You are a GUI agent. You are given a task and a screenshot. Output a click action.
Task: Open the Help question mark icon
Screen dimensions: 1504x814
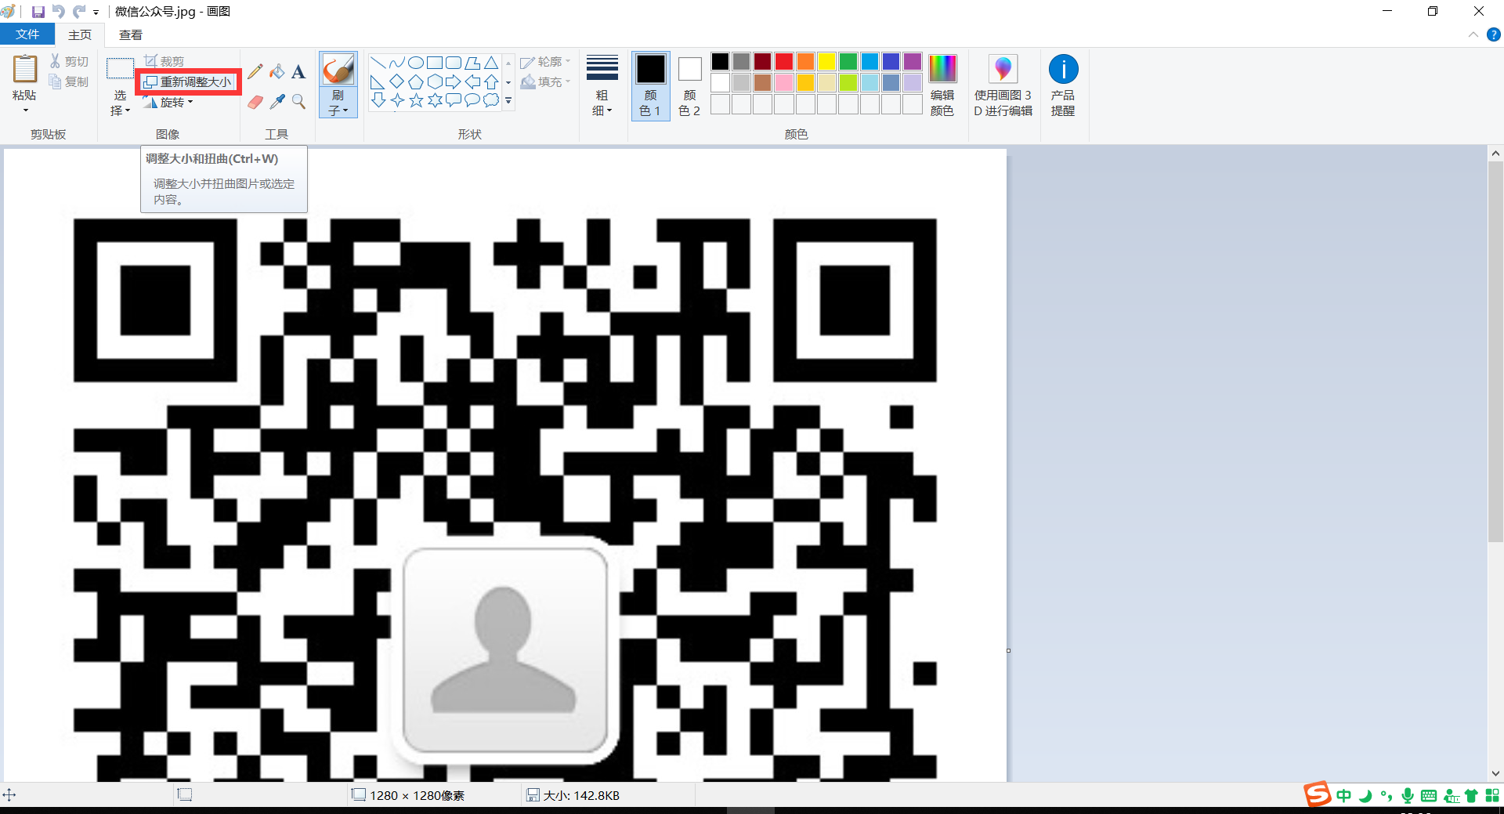tap(1493, 34)
